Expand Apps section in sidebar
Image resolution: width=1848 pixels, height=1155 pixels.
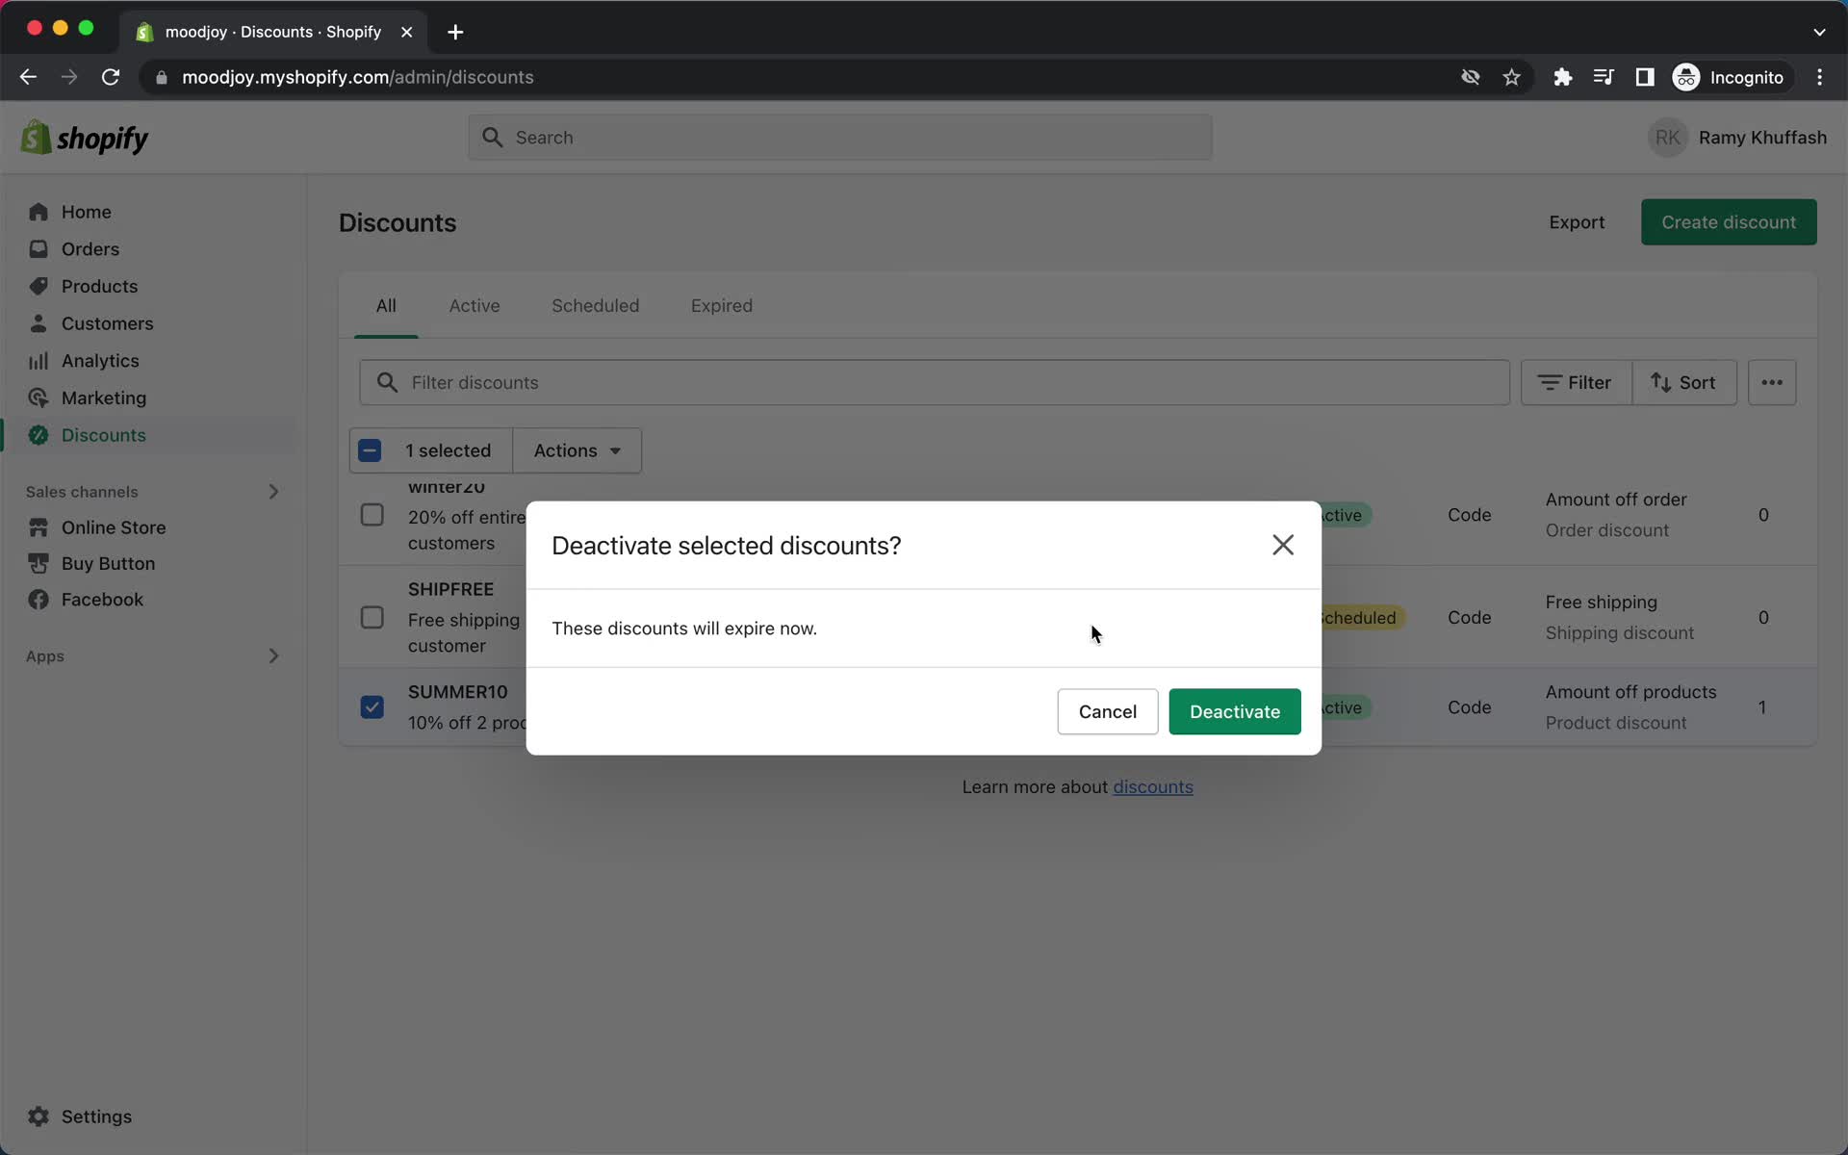272,654
